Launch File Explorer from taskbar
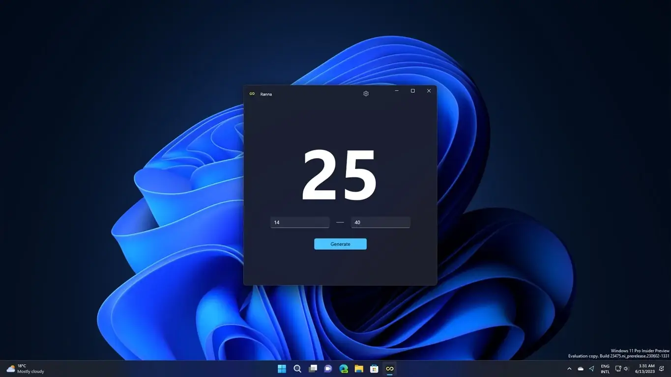 coord(359,368)
